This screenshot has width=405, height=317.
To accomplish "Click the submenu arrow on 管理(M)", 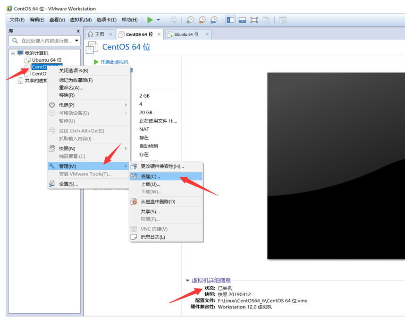I will click(126, 166).
